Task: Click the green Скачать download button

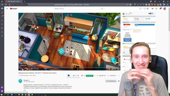Action: (x=90, y=76)
